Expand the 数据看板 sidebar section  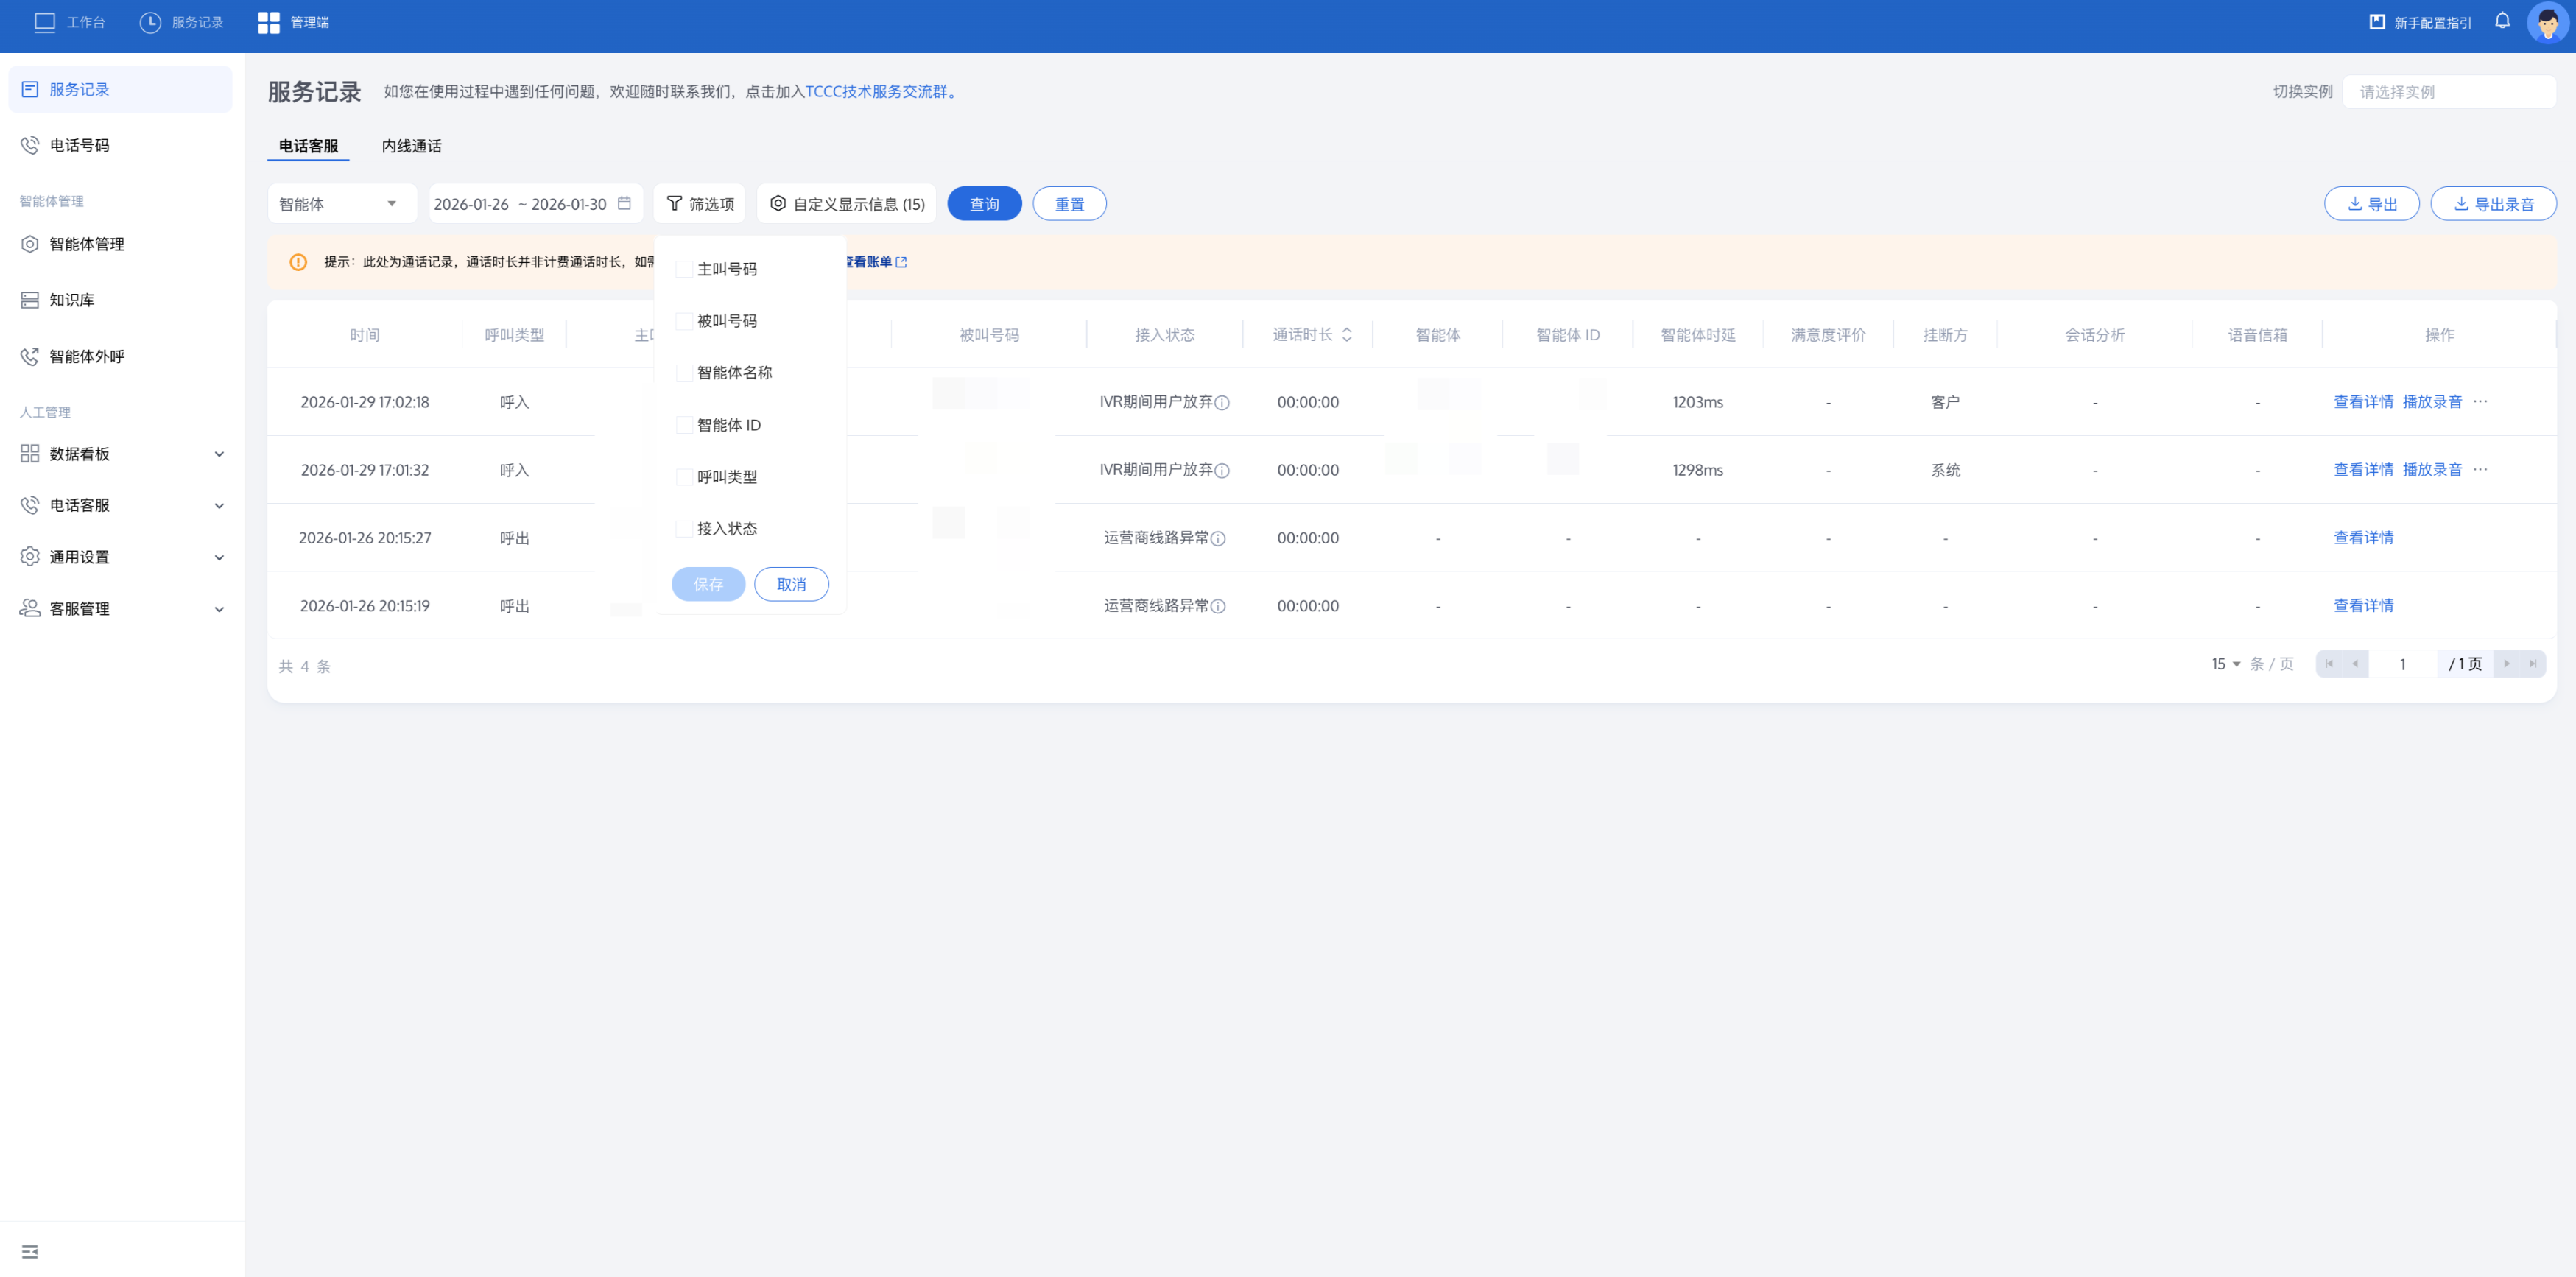point(121,453)
